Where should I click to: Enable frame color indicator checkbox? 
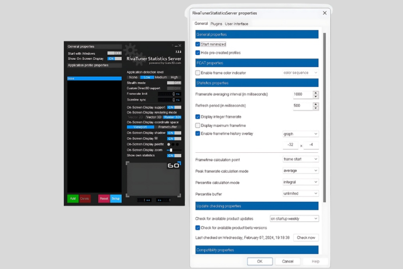198,73
